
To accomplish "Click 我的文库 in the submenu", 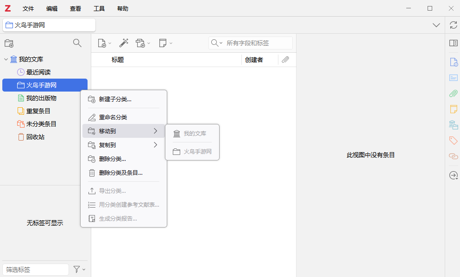I will [x=192, y=134].
